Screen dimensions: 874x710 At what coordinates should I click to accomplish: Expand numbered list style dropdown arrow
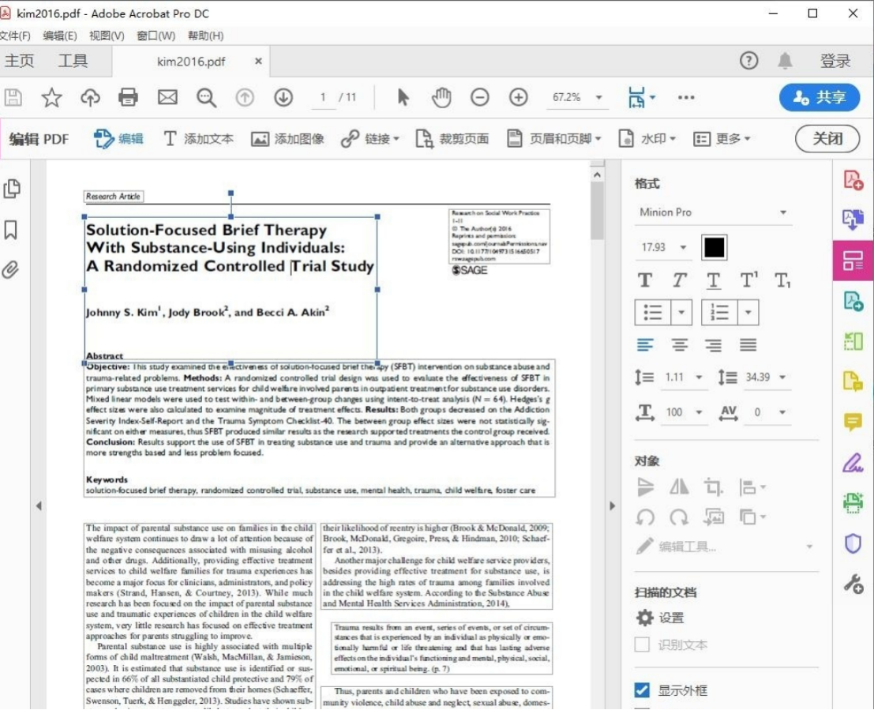point(748,312)
